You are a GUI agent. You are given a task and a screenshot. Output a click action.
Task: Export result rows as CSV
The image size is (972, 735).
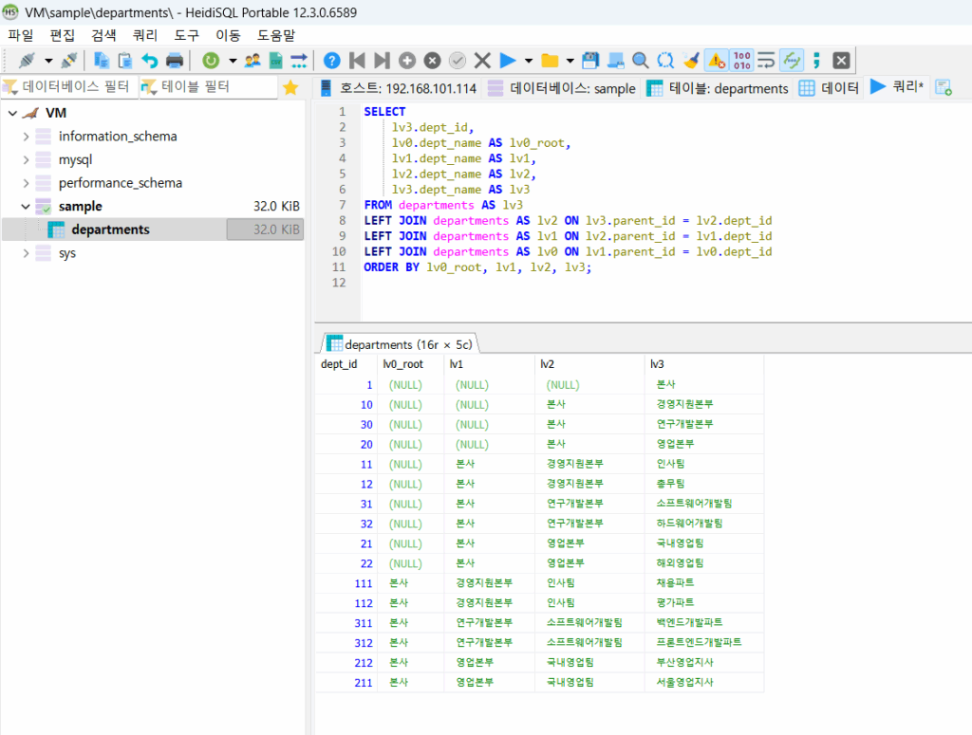[x=275, y=60]
